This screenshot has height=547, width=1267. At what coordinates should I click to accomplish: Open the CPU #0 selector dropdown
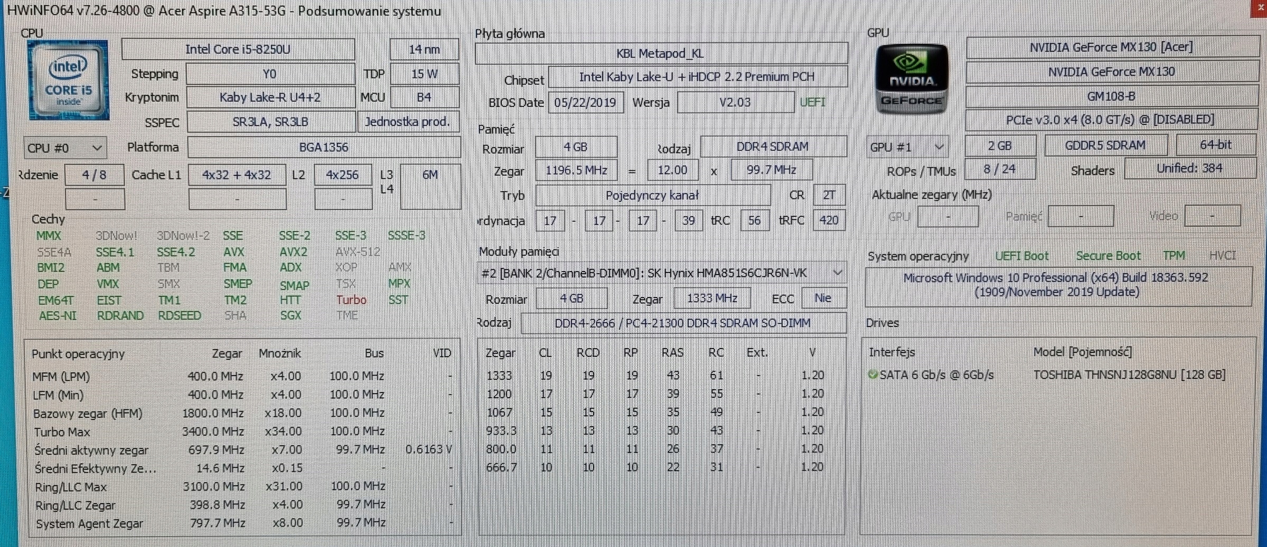pyautogui.click(x=65, y=148)
